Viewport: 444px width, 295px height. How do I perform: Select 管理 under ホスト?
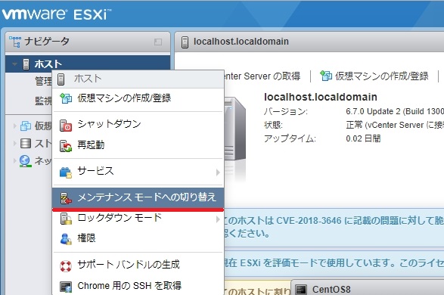point(43,81)
